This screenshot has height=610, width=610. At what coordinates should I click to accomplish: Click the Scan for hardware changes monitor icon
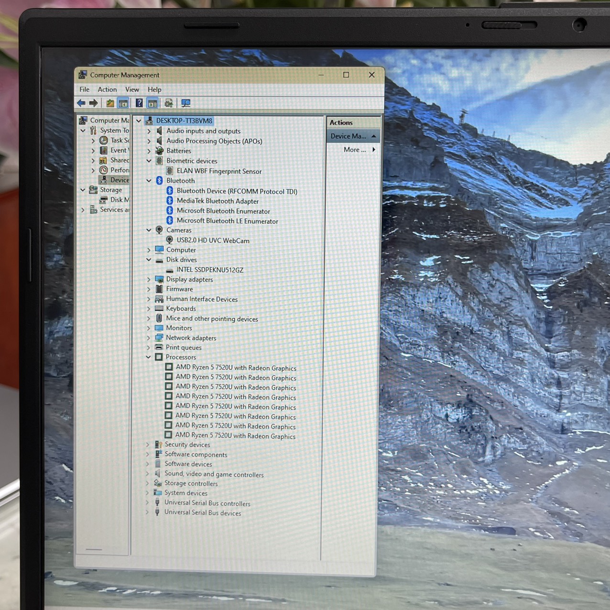pos(186,103)
